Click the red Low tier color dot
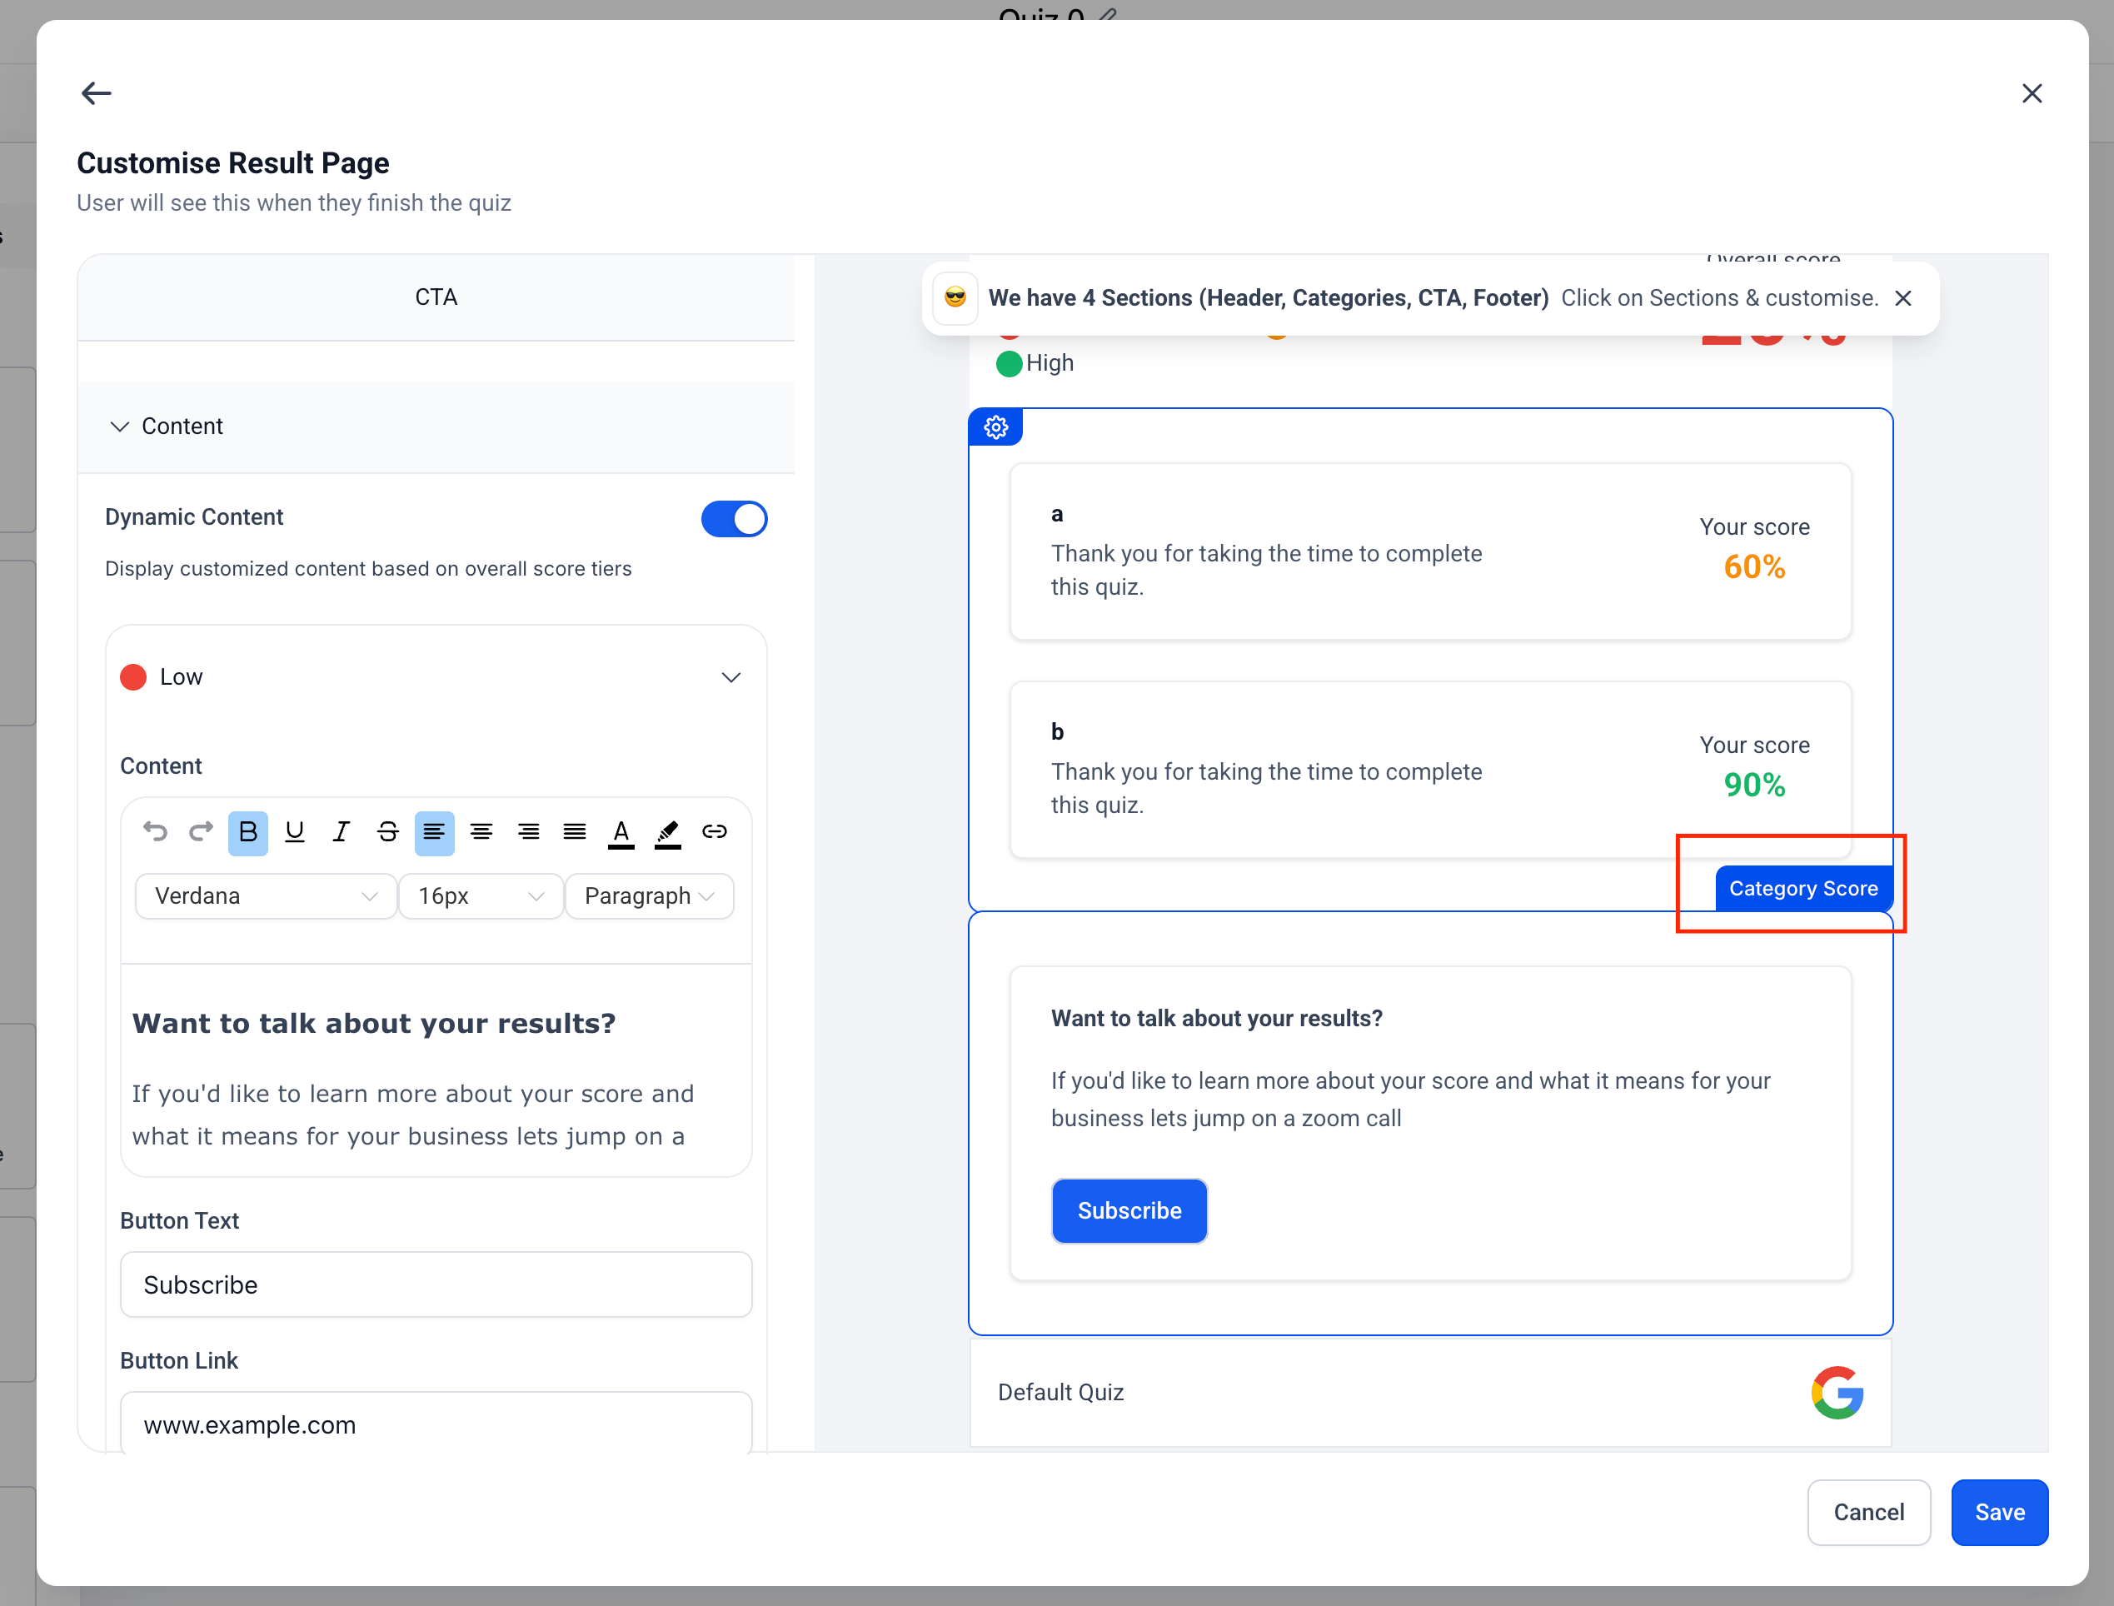2114x1606 pixels. pos(132,677)
